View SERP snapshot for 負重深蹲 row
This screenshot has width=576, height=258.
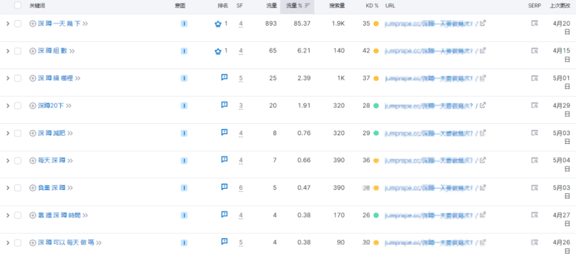pyautogui.click(x=534, y=188)
